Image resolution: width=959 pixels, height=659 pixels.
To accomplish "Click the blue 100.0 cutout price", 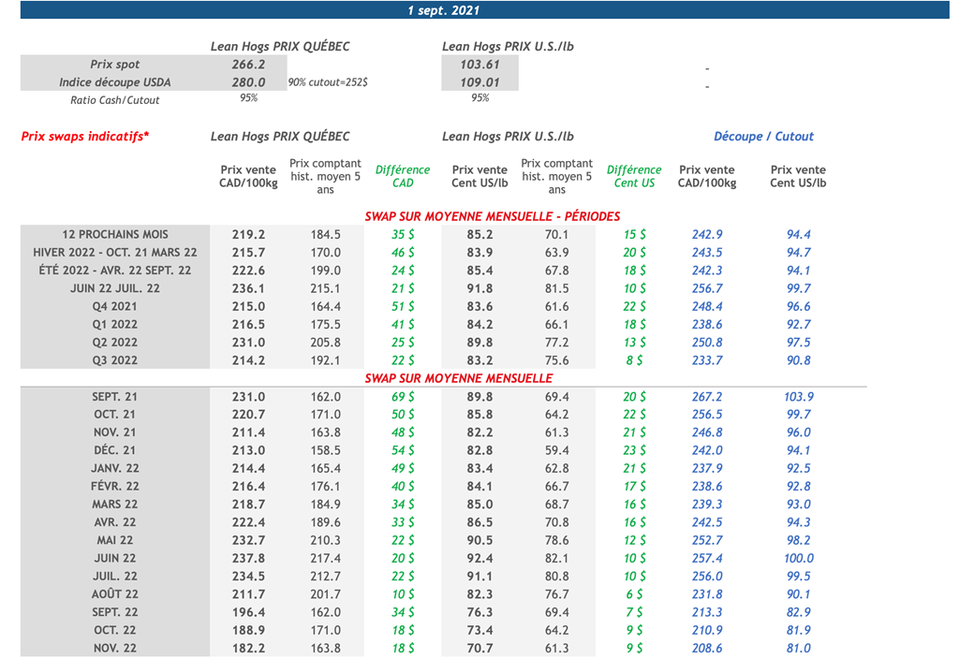I will click(x=798, y=559).
